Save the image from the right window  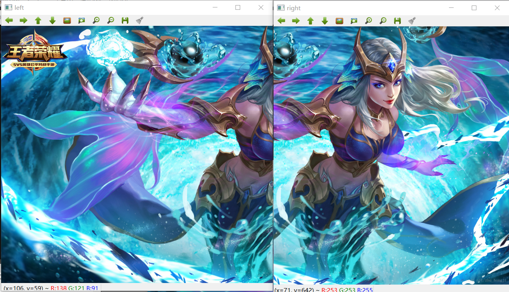pos(398,21)
